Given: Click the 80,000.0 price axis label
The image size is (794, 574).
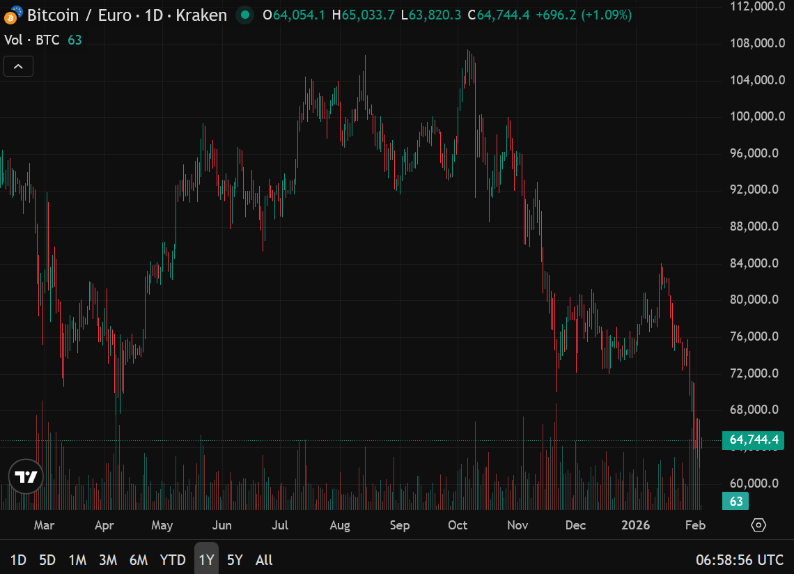Looking at the screenshot, I should [x=754, y=300].
